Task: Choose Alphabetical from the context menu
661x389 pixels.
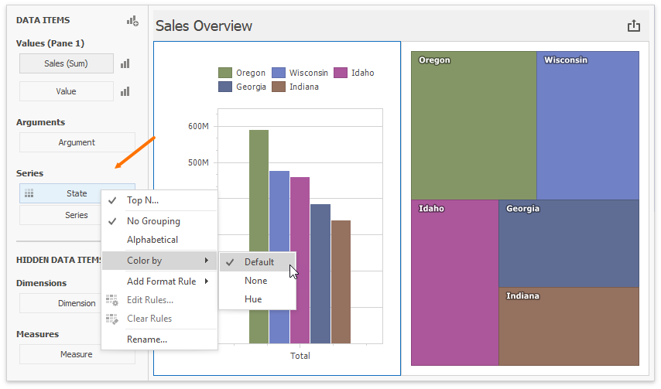Action: [x=152, y=240]
